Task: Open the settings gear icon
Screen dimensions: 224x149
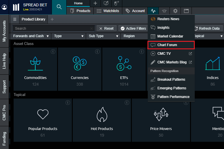Action: pyautogui.click(x=175, y=11)
